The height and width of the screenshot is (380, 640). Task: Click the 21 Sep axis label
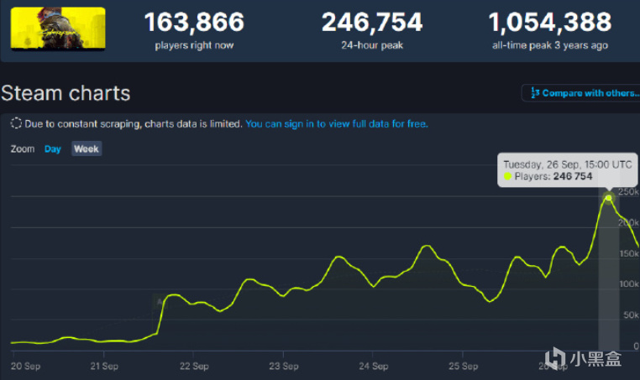tap(104, 366)
